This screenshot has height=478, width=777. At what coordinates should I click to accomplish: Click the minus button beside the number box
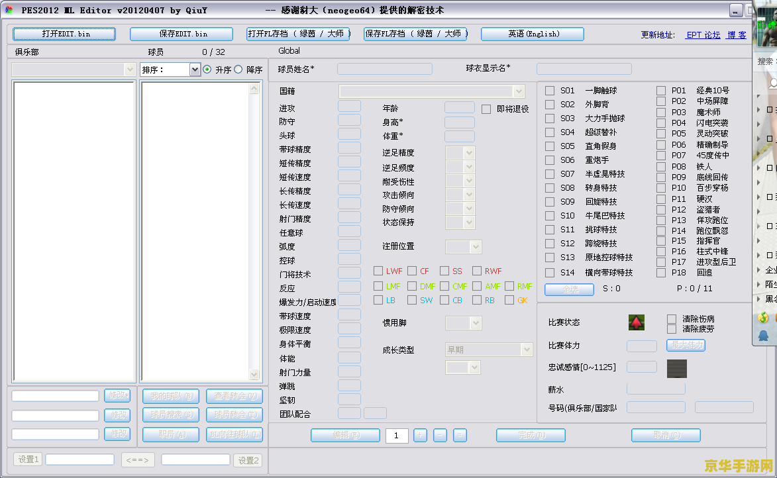(440, 436)
